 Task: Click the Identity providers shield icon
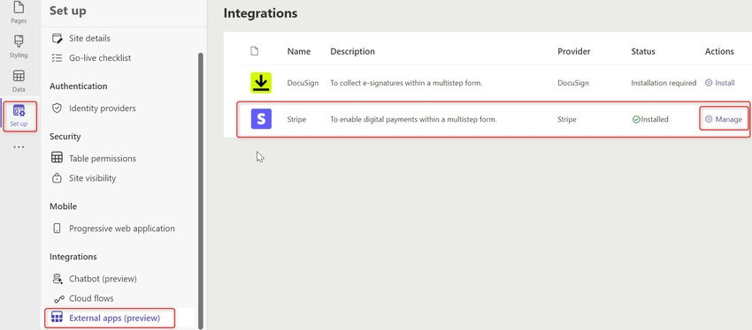click(58, 108)
